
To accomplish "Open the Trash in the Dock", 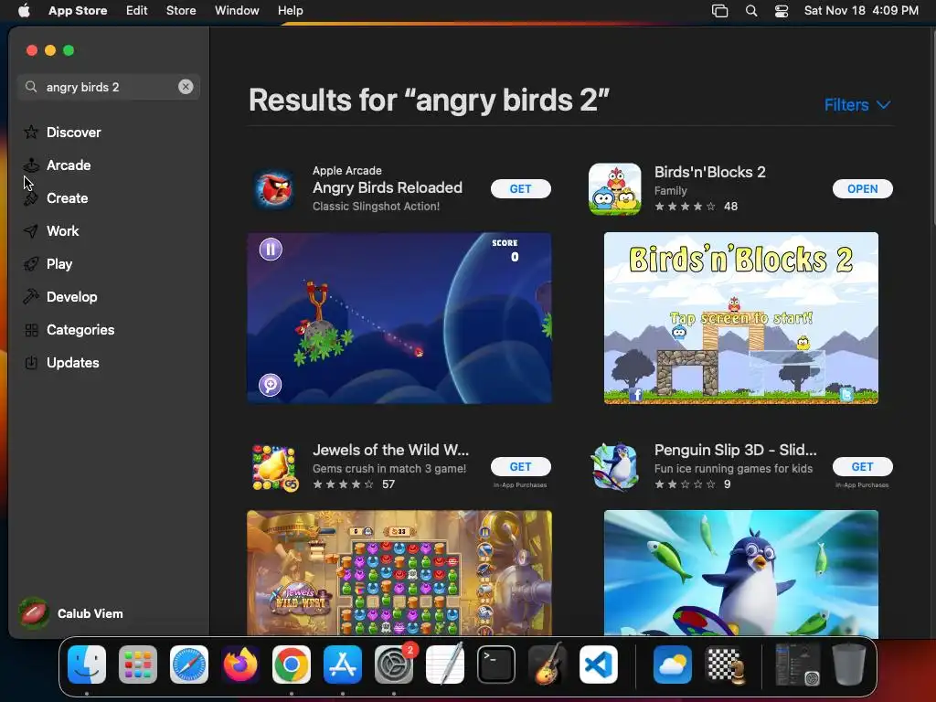I will pos(849,665).
